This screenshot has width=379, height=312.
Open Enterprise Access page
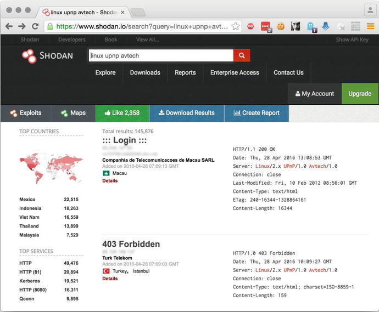(235, 72)
